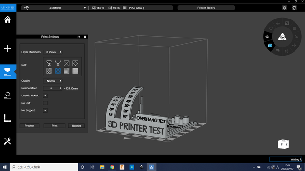Click the Print button
Viewport: 305px width, 171px height.
tap(54, 126)
